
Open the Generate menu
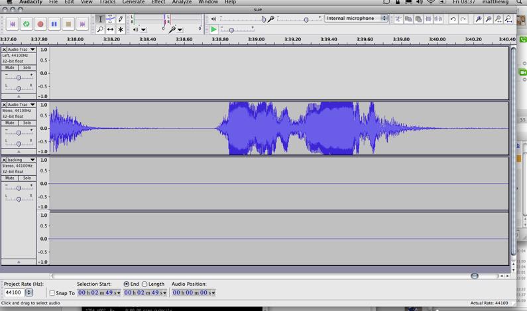[x=133, y=3]
